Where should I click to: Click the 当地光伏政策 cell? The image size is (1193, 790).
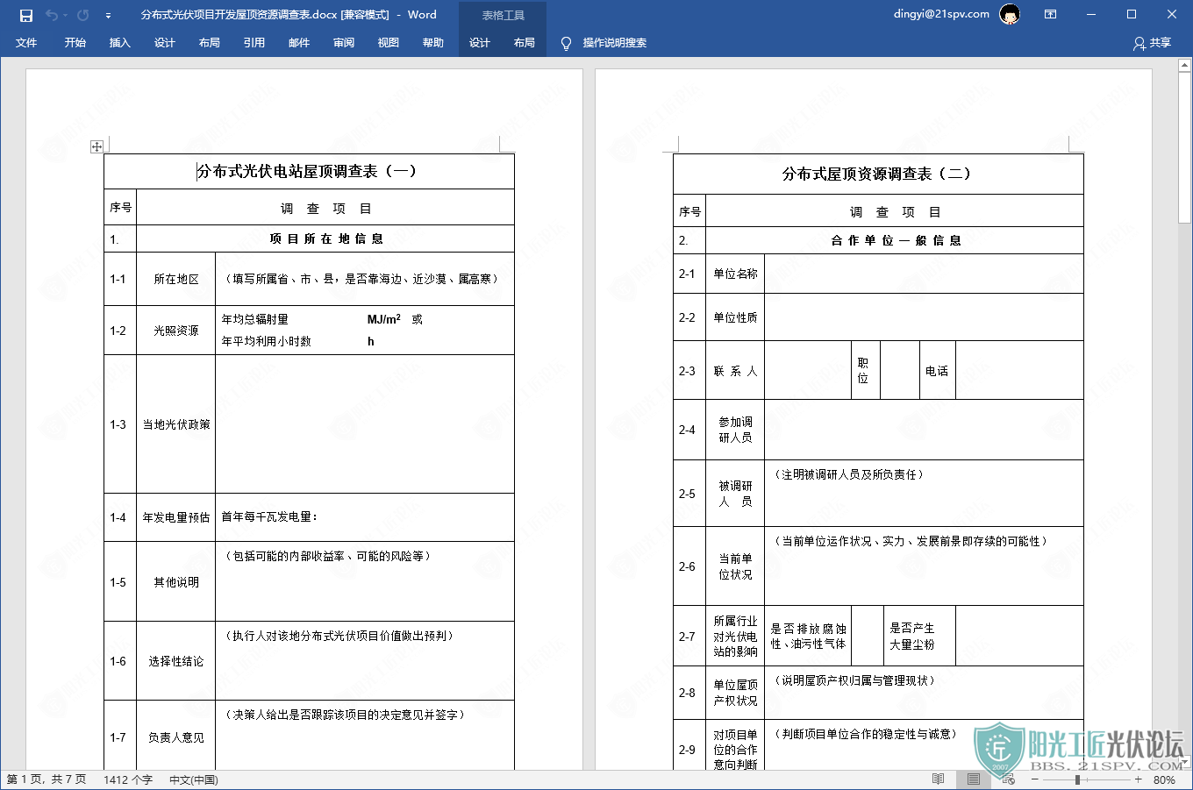pos(176,424)
